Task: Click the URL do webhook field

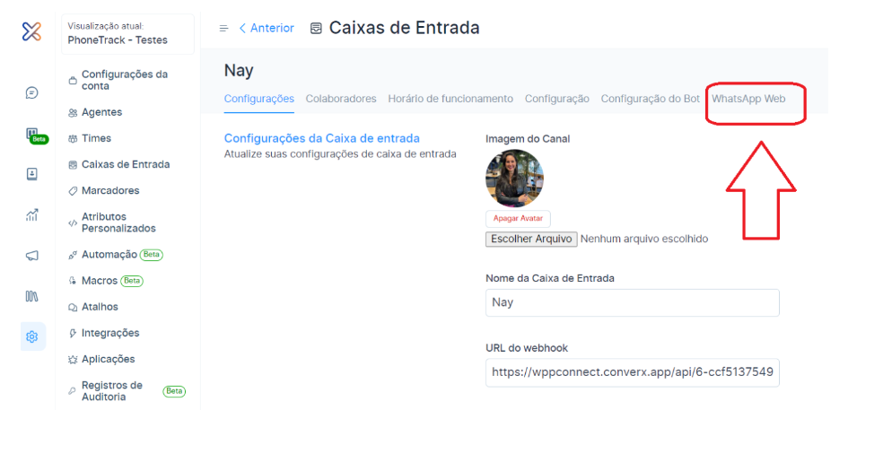Action: pos(632,372)
